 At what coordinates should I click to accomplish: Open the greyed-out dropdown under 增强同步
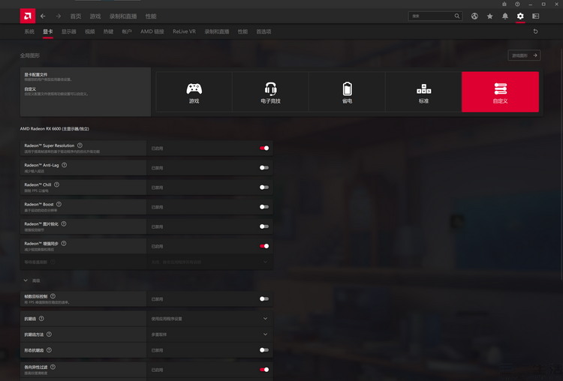[209, 262]
